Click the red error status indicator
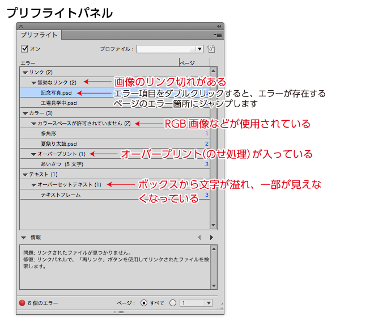This screenshot has height=321, width=391. pyautogui.click(x=23, y=303)
